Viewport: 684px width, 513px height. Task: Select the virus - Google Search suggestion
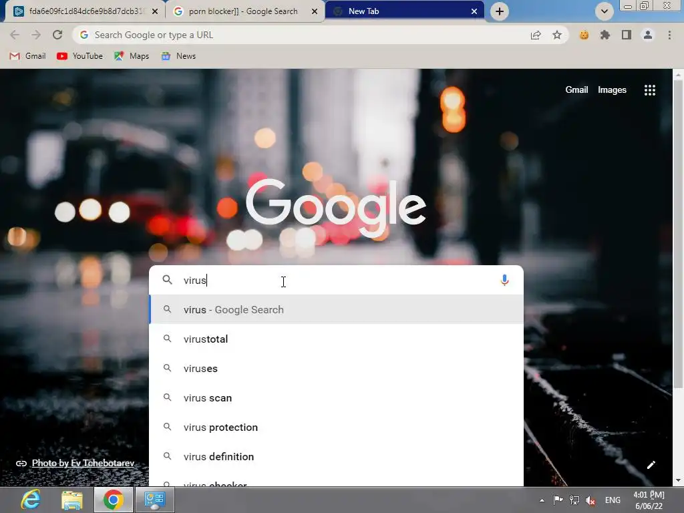point(336,310)
